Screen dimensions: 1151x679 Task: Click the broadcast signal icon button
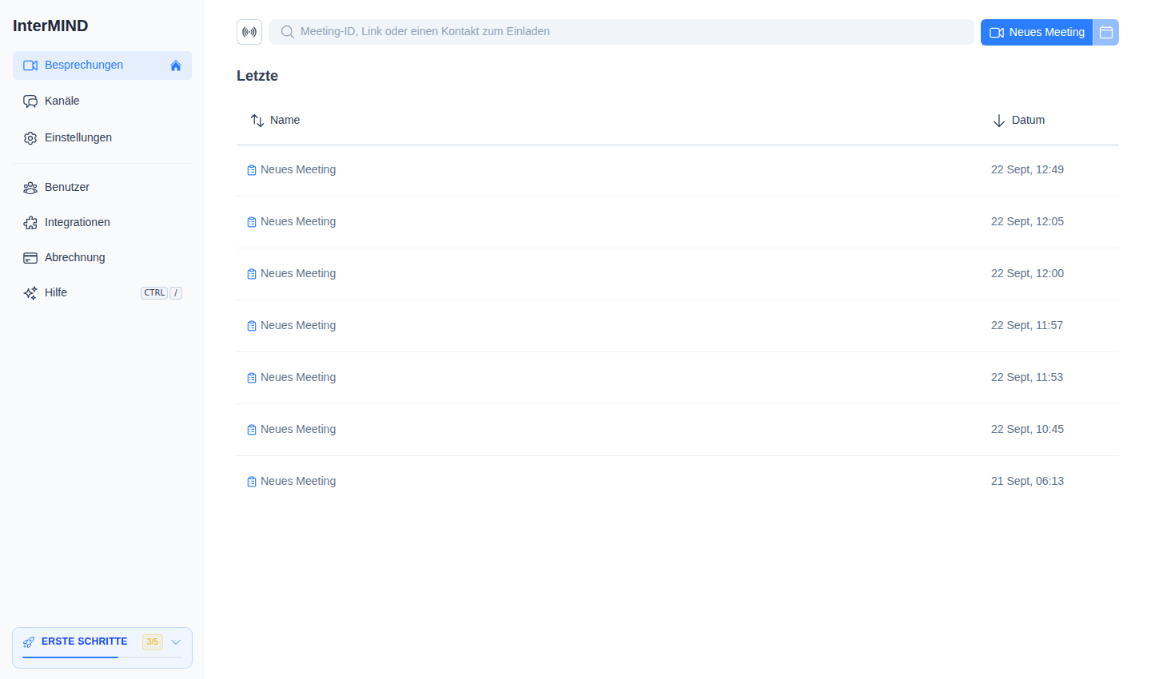click(249, 32)
